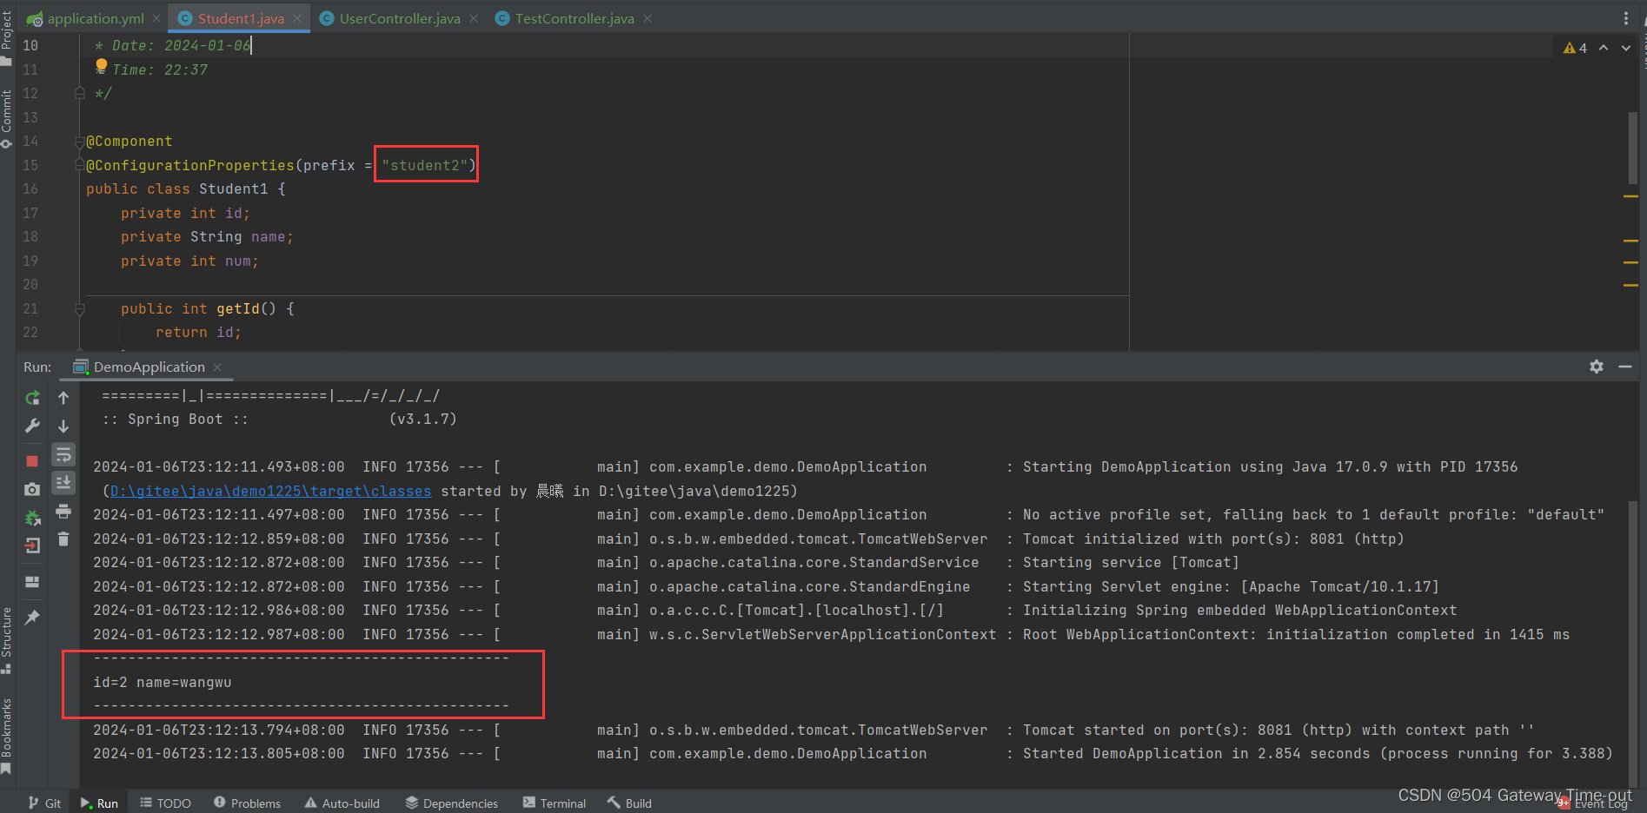1647x813 pixels.
Task: Close the application.yml tab
Action: pyautogui.click(x=156, y=18)
